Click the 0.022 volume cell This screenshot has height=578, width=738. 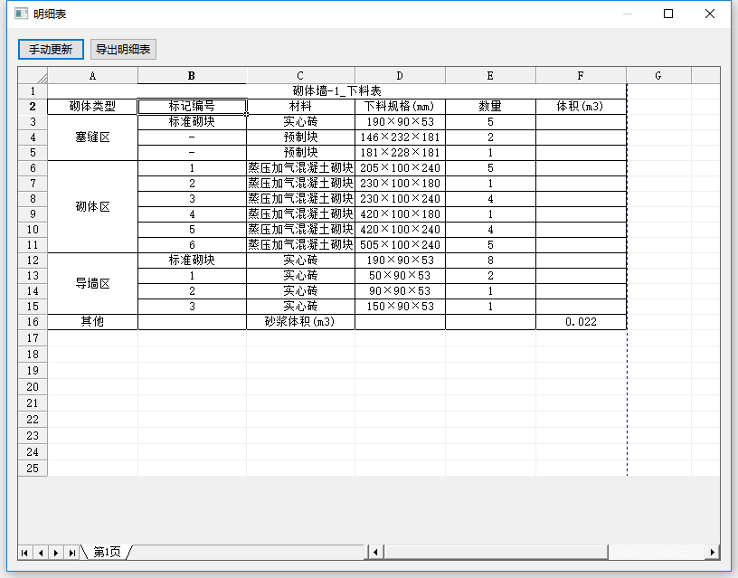click(581, 322)
